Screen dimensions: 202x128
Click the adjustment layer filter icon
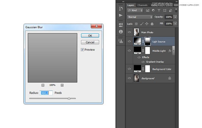click(x=154, y=10)
